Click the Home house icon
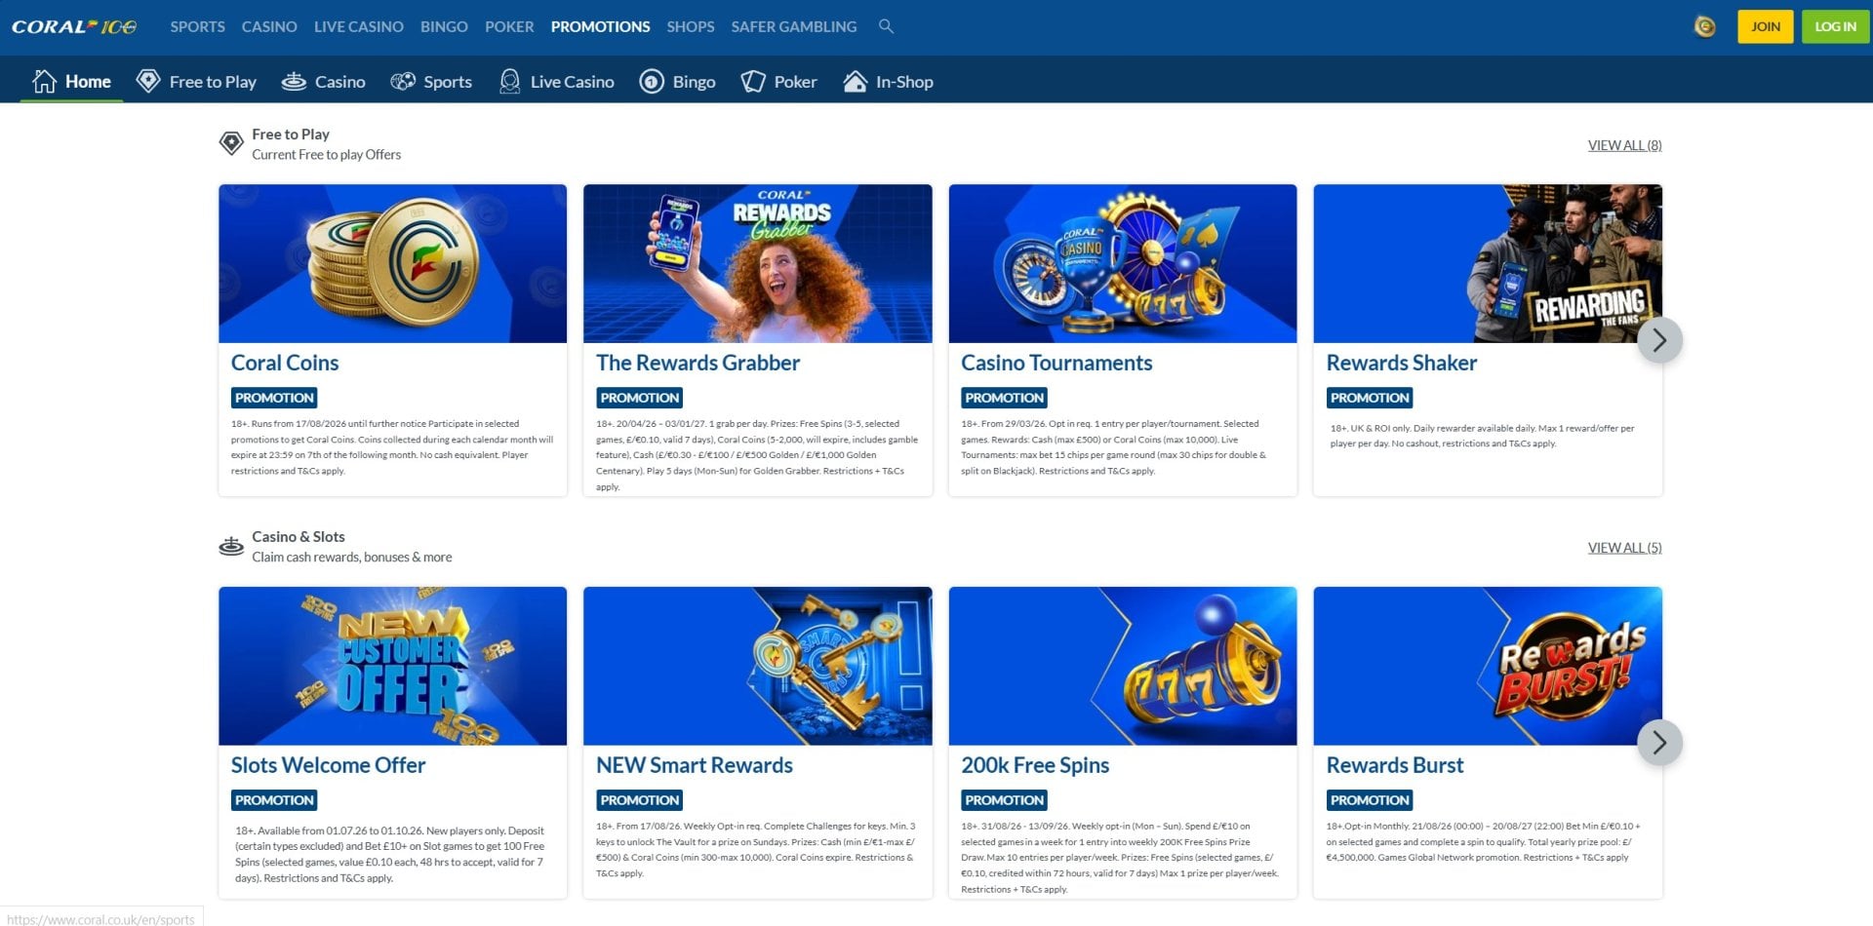 [44, 81]
